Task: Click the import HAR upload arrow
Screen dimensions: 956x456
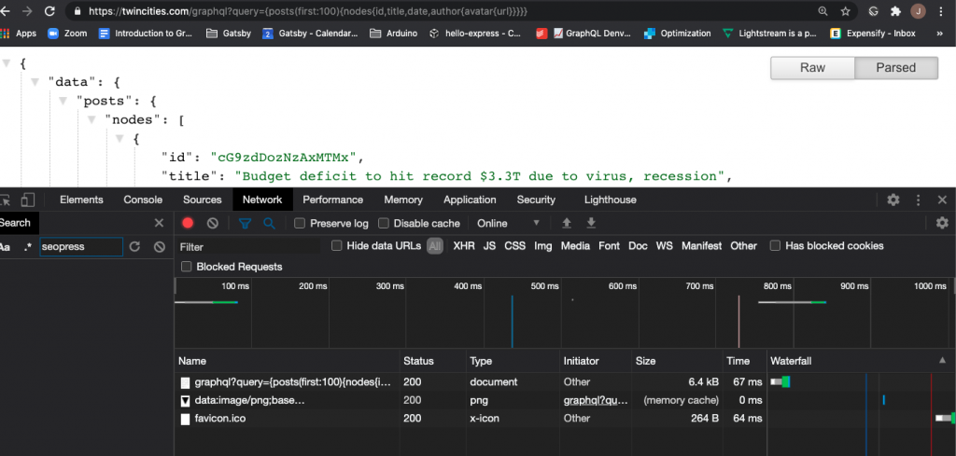Action: (566, 224)
